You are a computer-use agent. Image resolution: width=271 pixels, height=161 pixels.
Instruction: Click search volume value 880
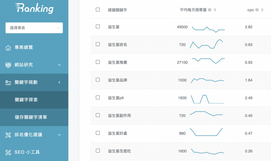click(x=182, y=134)
